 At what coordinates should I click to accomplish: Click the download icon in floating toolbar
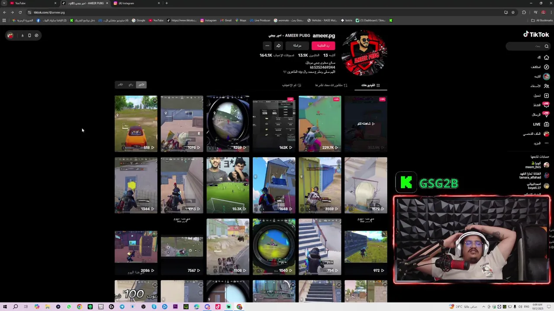pos(23,35)
